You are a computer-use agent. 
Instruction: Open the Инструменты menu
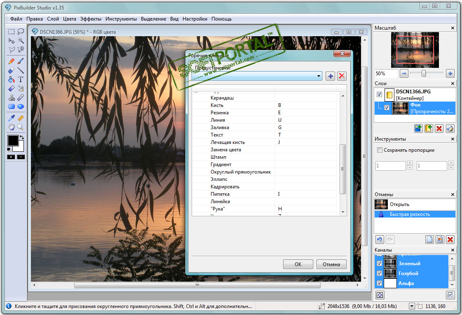coord(121,19)
